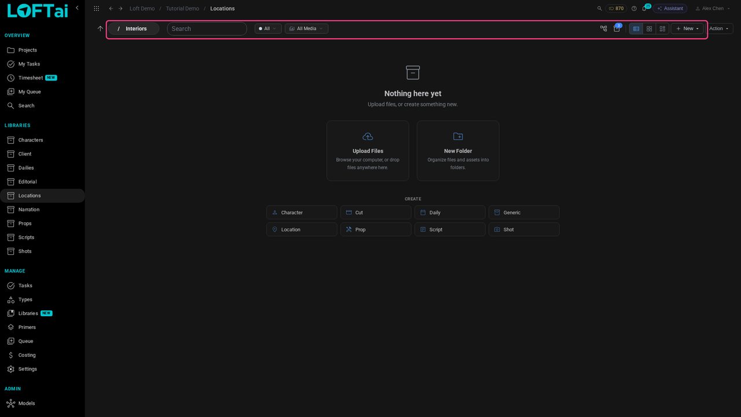Create a Generic item
The width and height of the screenshot is (741, 417).
coord(524,213)
